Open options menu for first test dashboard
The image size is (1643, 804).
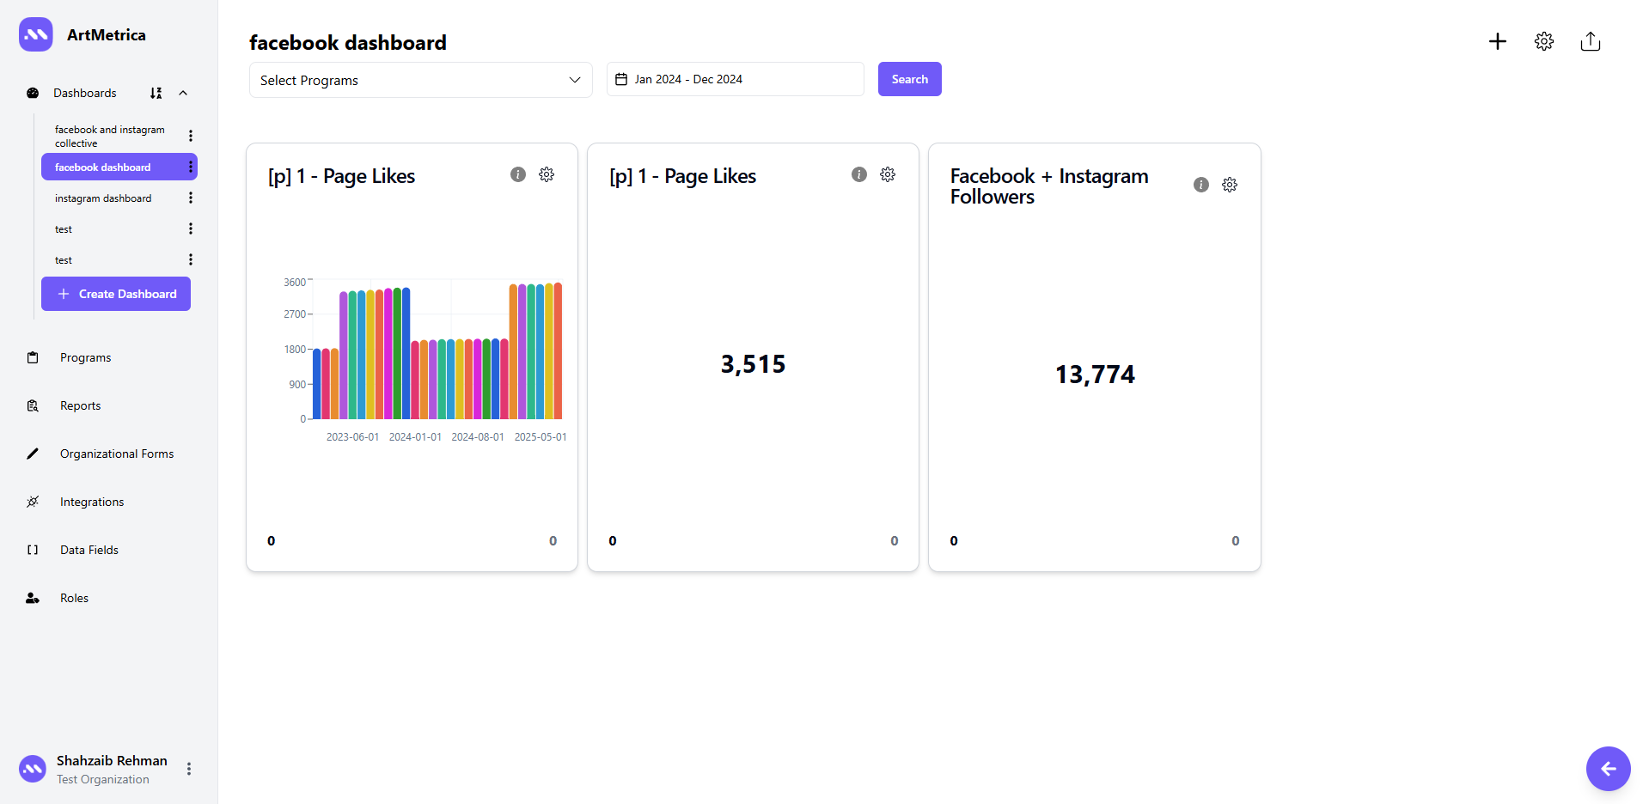tap(191, 228)
